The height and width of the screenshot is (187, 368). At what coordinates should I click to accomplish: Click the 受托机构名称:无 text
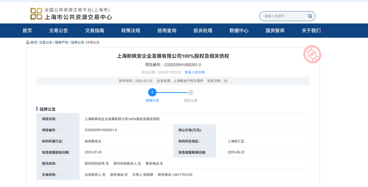97,163
